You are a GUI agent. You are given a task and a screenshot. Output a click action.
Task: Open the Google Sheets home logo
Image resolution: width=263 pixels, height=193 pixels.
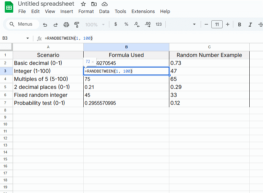[x=9, y=8]
